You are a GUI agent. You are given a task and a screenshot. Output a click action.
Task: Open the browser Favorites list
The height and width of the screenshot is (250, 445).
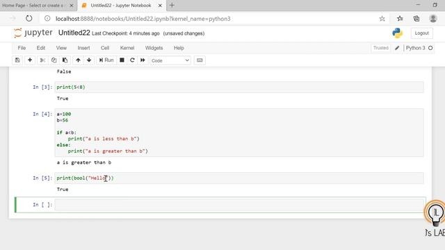click(400, 19)
